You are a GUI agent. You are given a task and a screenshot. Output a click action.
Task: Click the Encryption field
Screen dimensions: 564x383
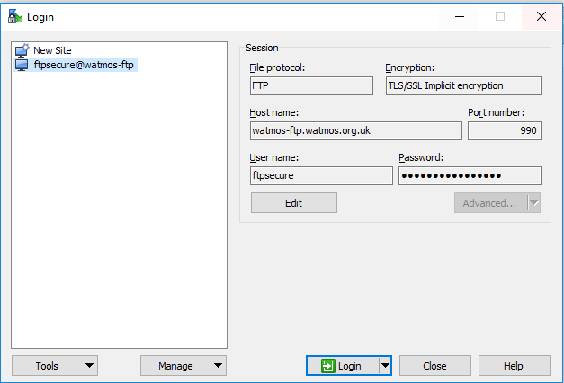click(x=462, y=86)
